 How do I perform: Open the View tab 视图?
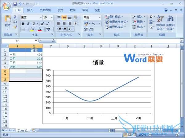point(97,10)
